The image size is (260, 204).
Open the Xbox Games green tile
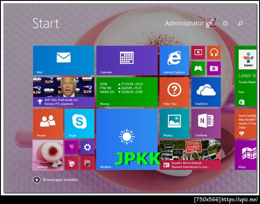pyautogui.click(x=198, y=68)
